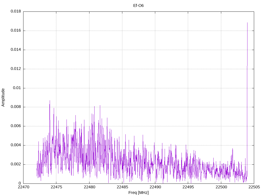Click the 0.004 y-axis tick label
This screenshot has height=196, width=261.
[16, 145]
